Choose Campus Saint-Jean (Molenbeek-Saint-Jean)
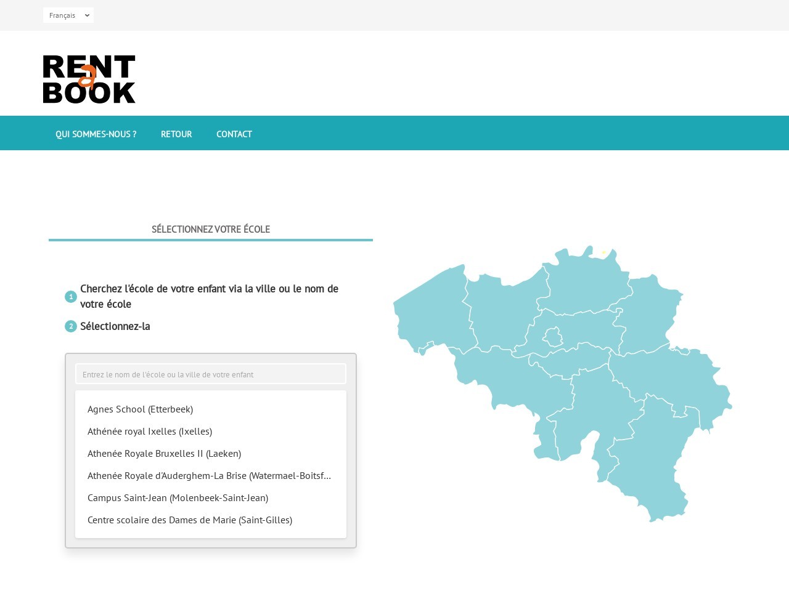 click(x=211, y=498)
